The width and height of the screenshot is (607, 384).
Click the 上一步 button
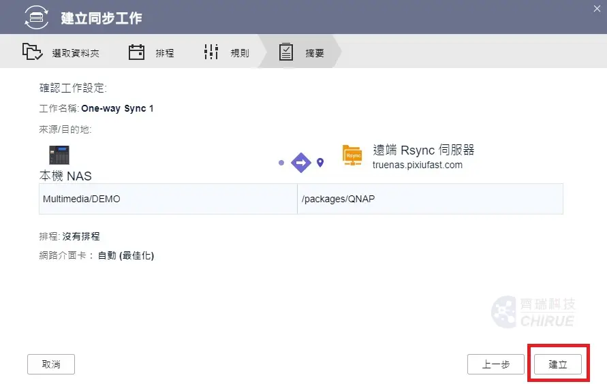(x=495, y=364)
